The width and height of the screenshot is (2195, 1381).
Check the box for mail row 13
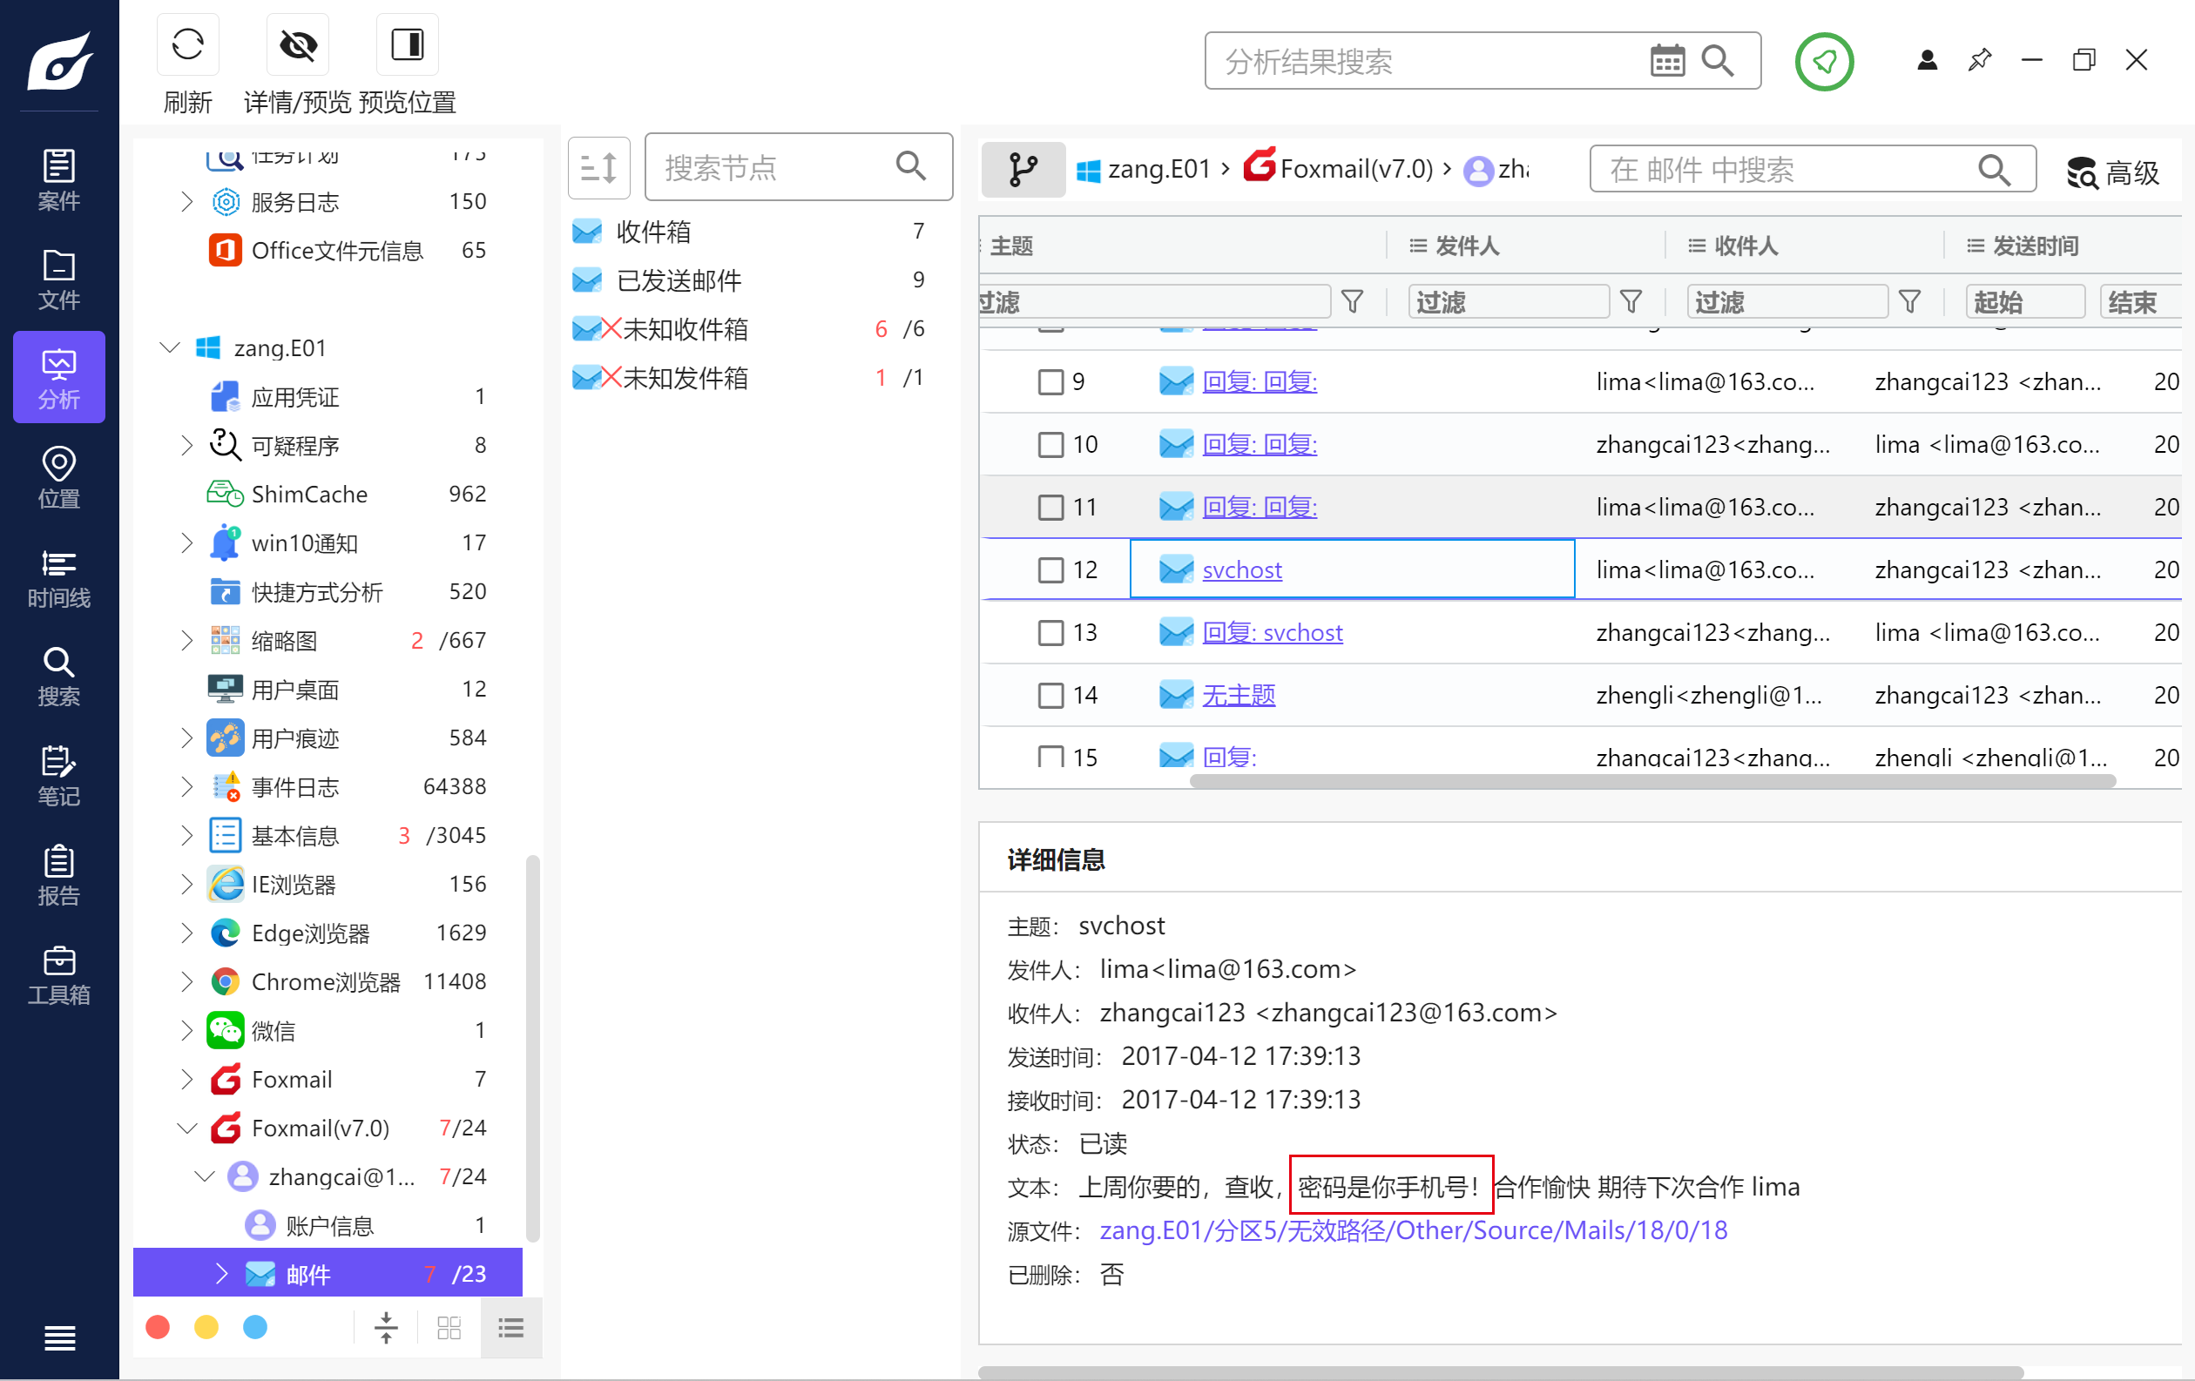[1051, 632]
